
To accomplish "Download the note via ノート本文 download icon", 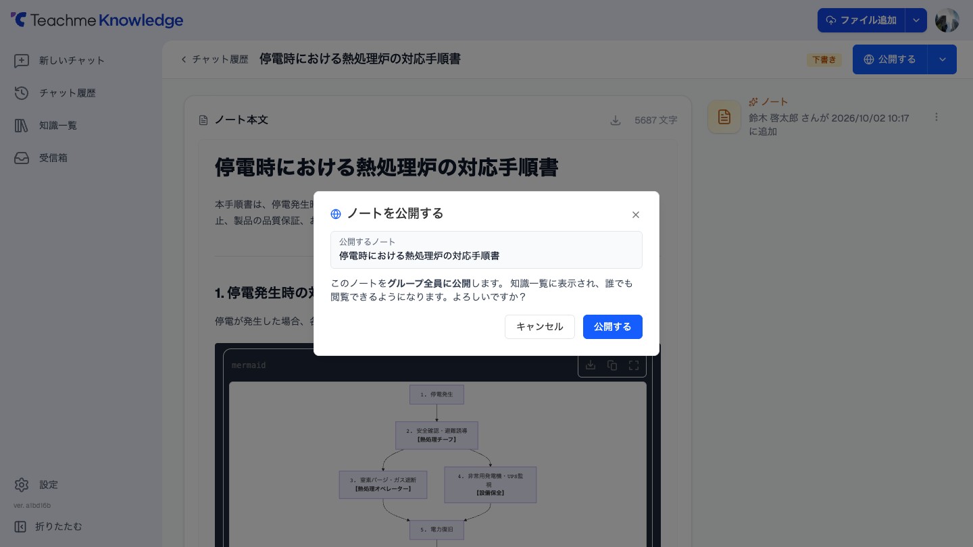I will (x=616, y=120).
